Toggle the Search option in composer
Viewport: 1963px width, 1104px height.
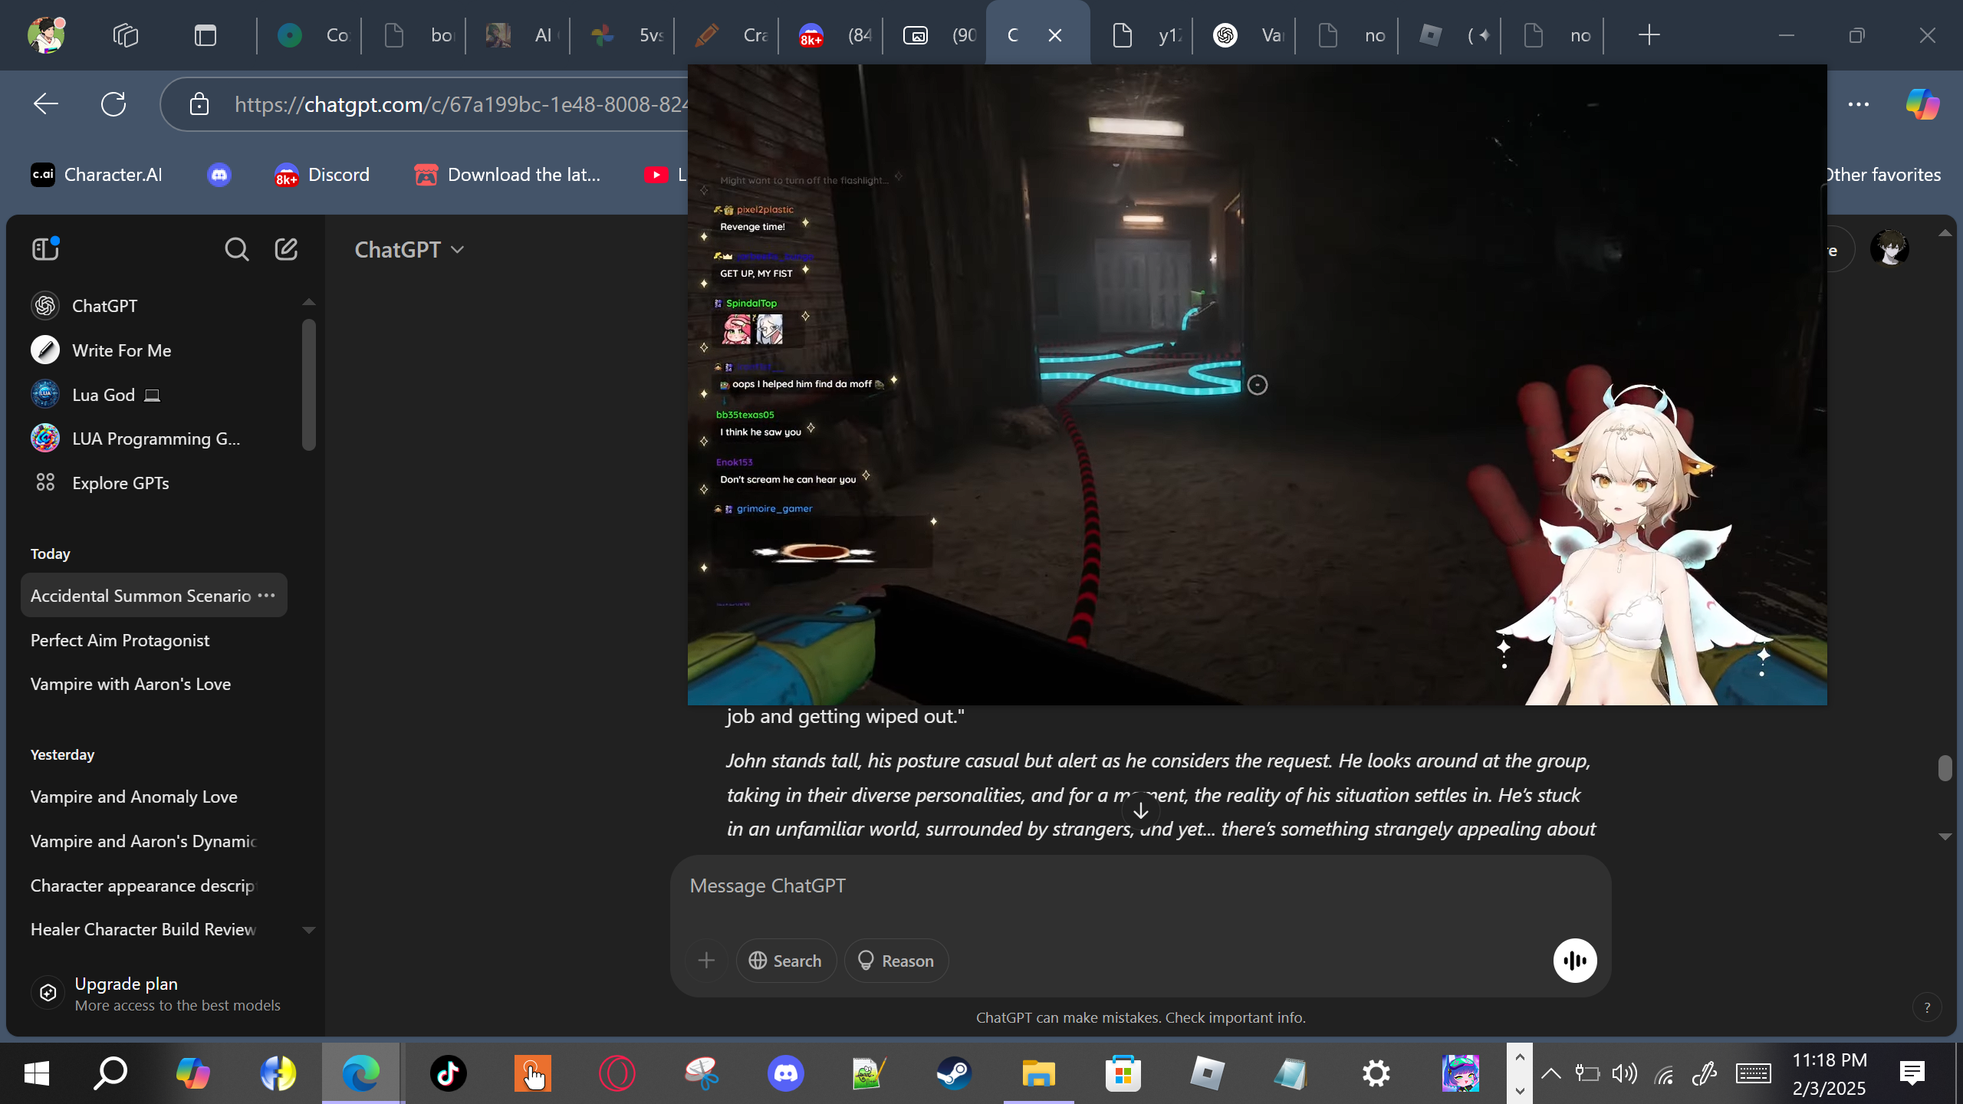785,961
